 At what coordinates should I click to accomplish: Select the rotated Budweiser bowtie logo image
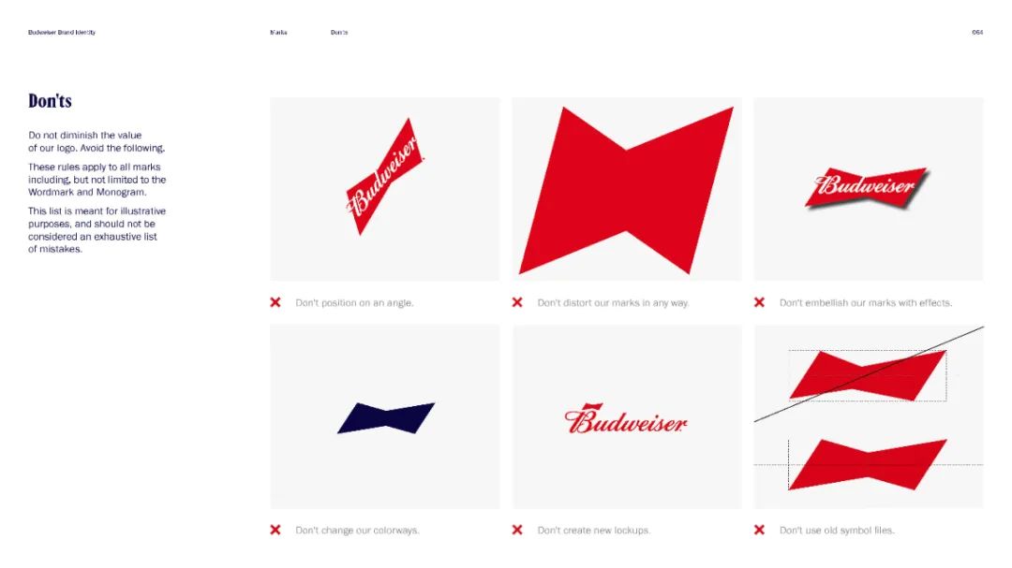pyautogui.click(x=385, y=176)
